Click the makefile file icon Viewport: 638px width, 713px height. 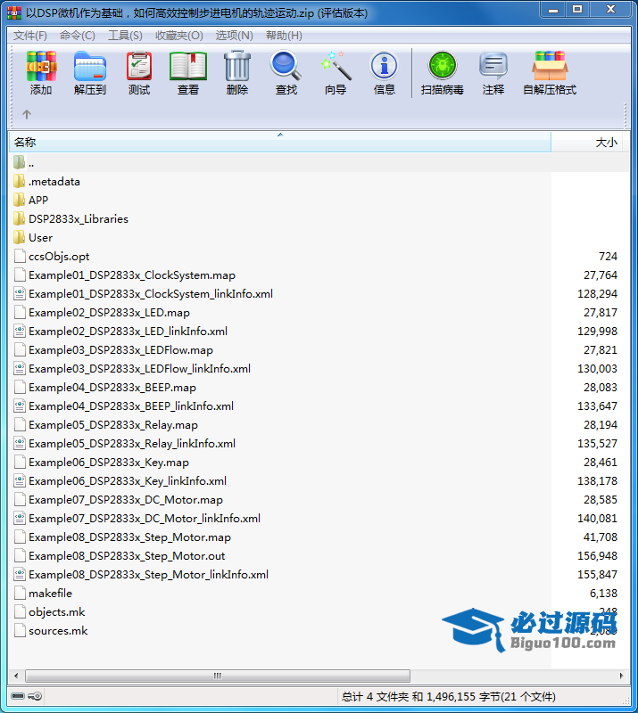click(20, 593)
